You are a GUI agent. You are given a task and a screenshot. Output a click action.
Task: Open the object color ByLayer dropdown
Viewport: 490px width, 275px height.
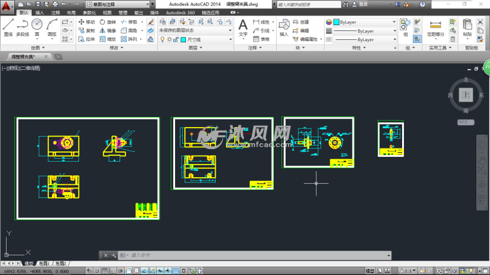[x=365, y=22]
